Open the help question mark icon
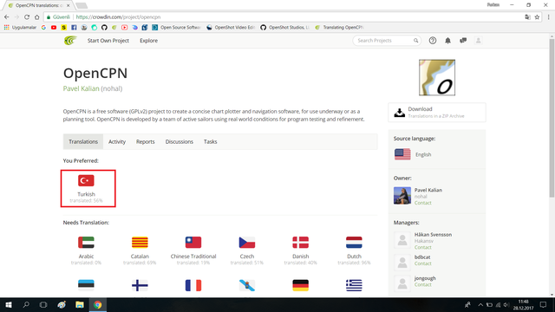 click(x=433, y=41)
